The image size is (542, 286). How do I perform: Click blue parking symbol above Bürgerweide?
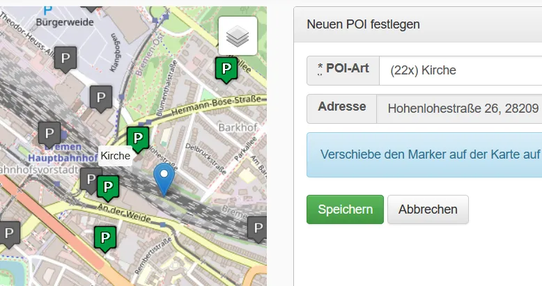[47, 8]
